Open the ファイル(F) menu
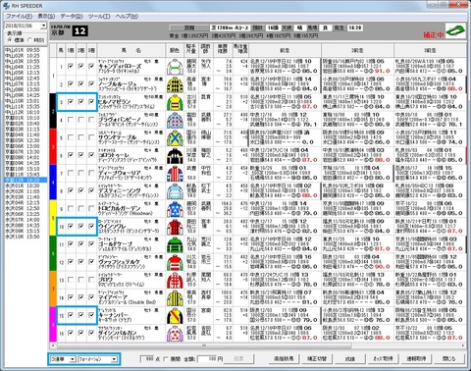 coord(19,16)
